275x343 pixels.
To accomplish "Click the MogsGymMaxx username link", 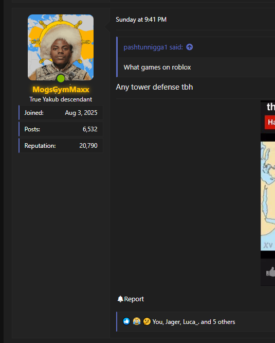I will [61, 90].
